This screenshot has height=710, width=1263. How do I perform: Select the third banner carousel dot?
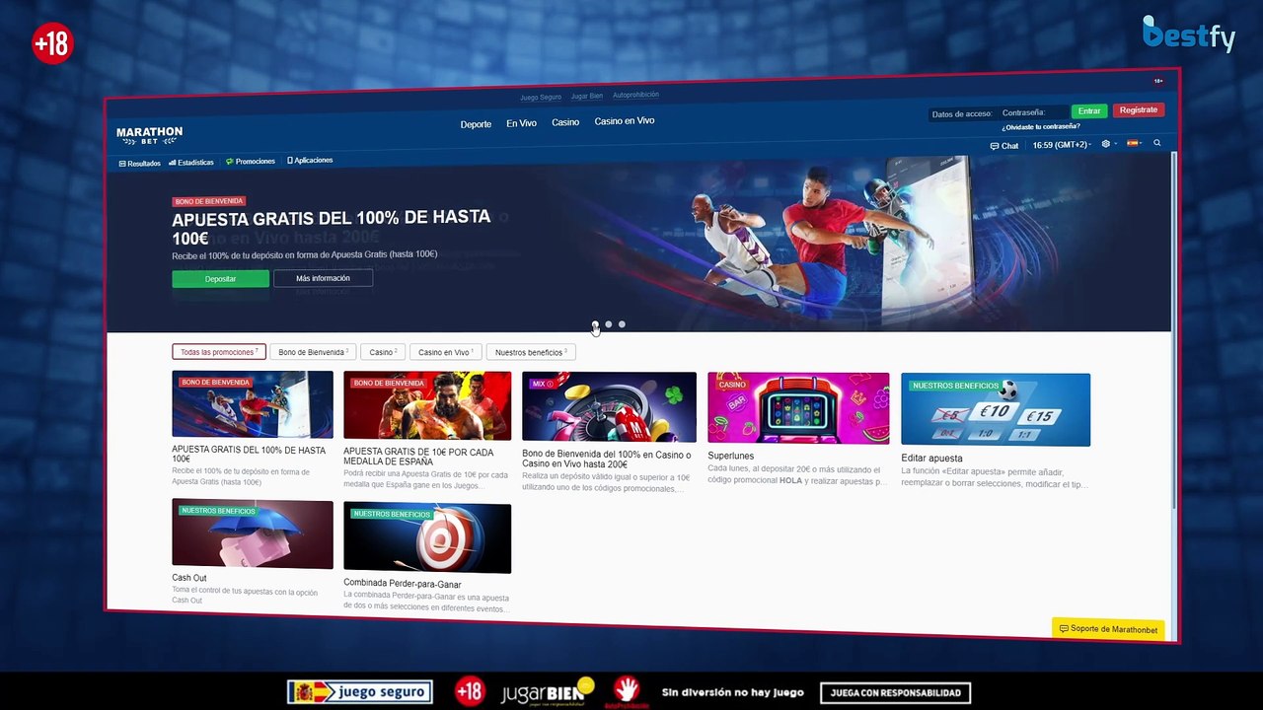622,324
